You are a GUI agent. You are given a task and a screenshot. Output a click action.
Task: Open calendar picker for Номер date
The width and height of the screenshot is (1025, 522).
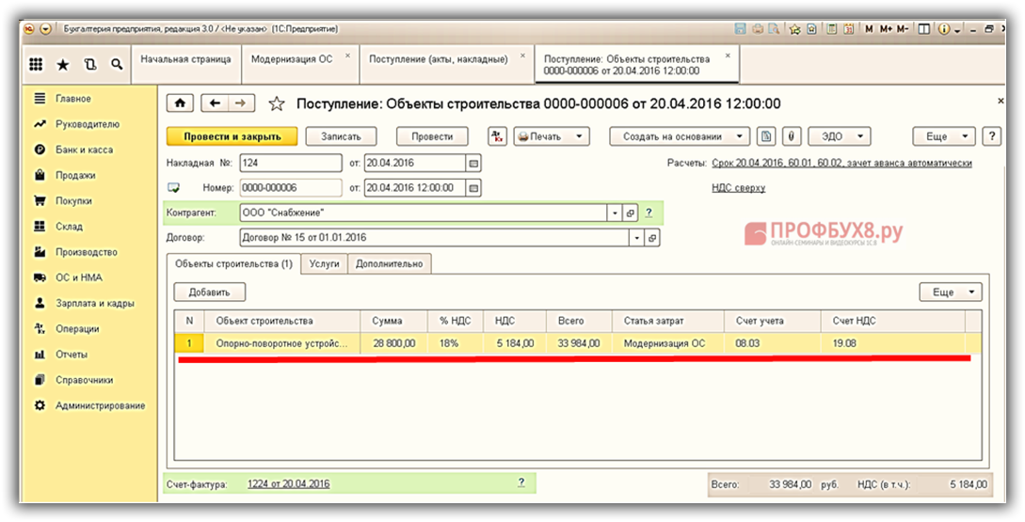tap(474, 188)
